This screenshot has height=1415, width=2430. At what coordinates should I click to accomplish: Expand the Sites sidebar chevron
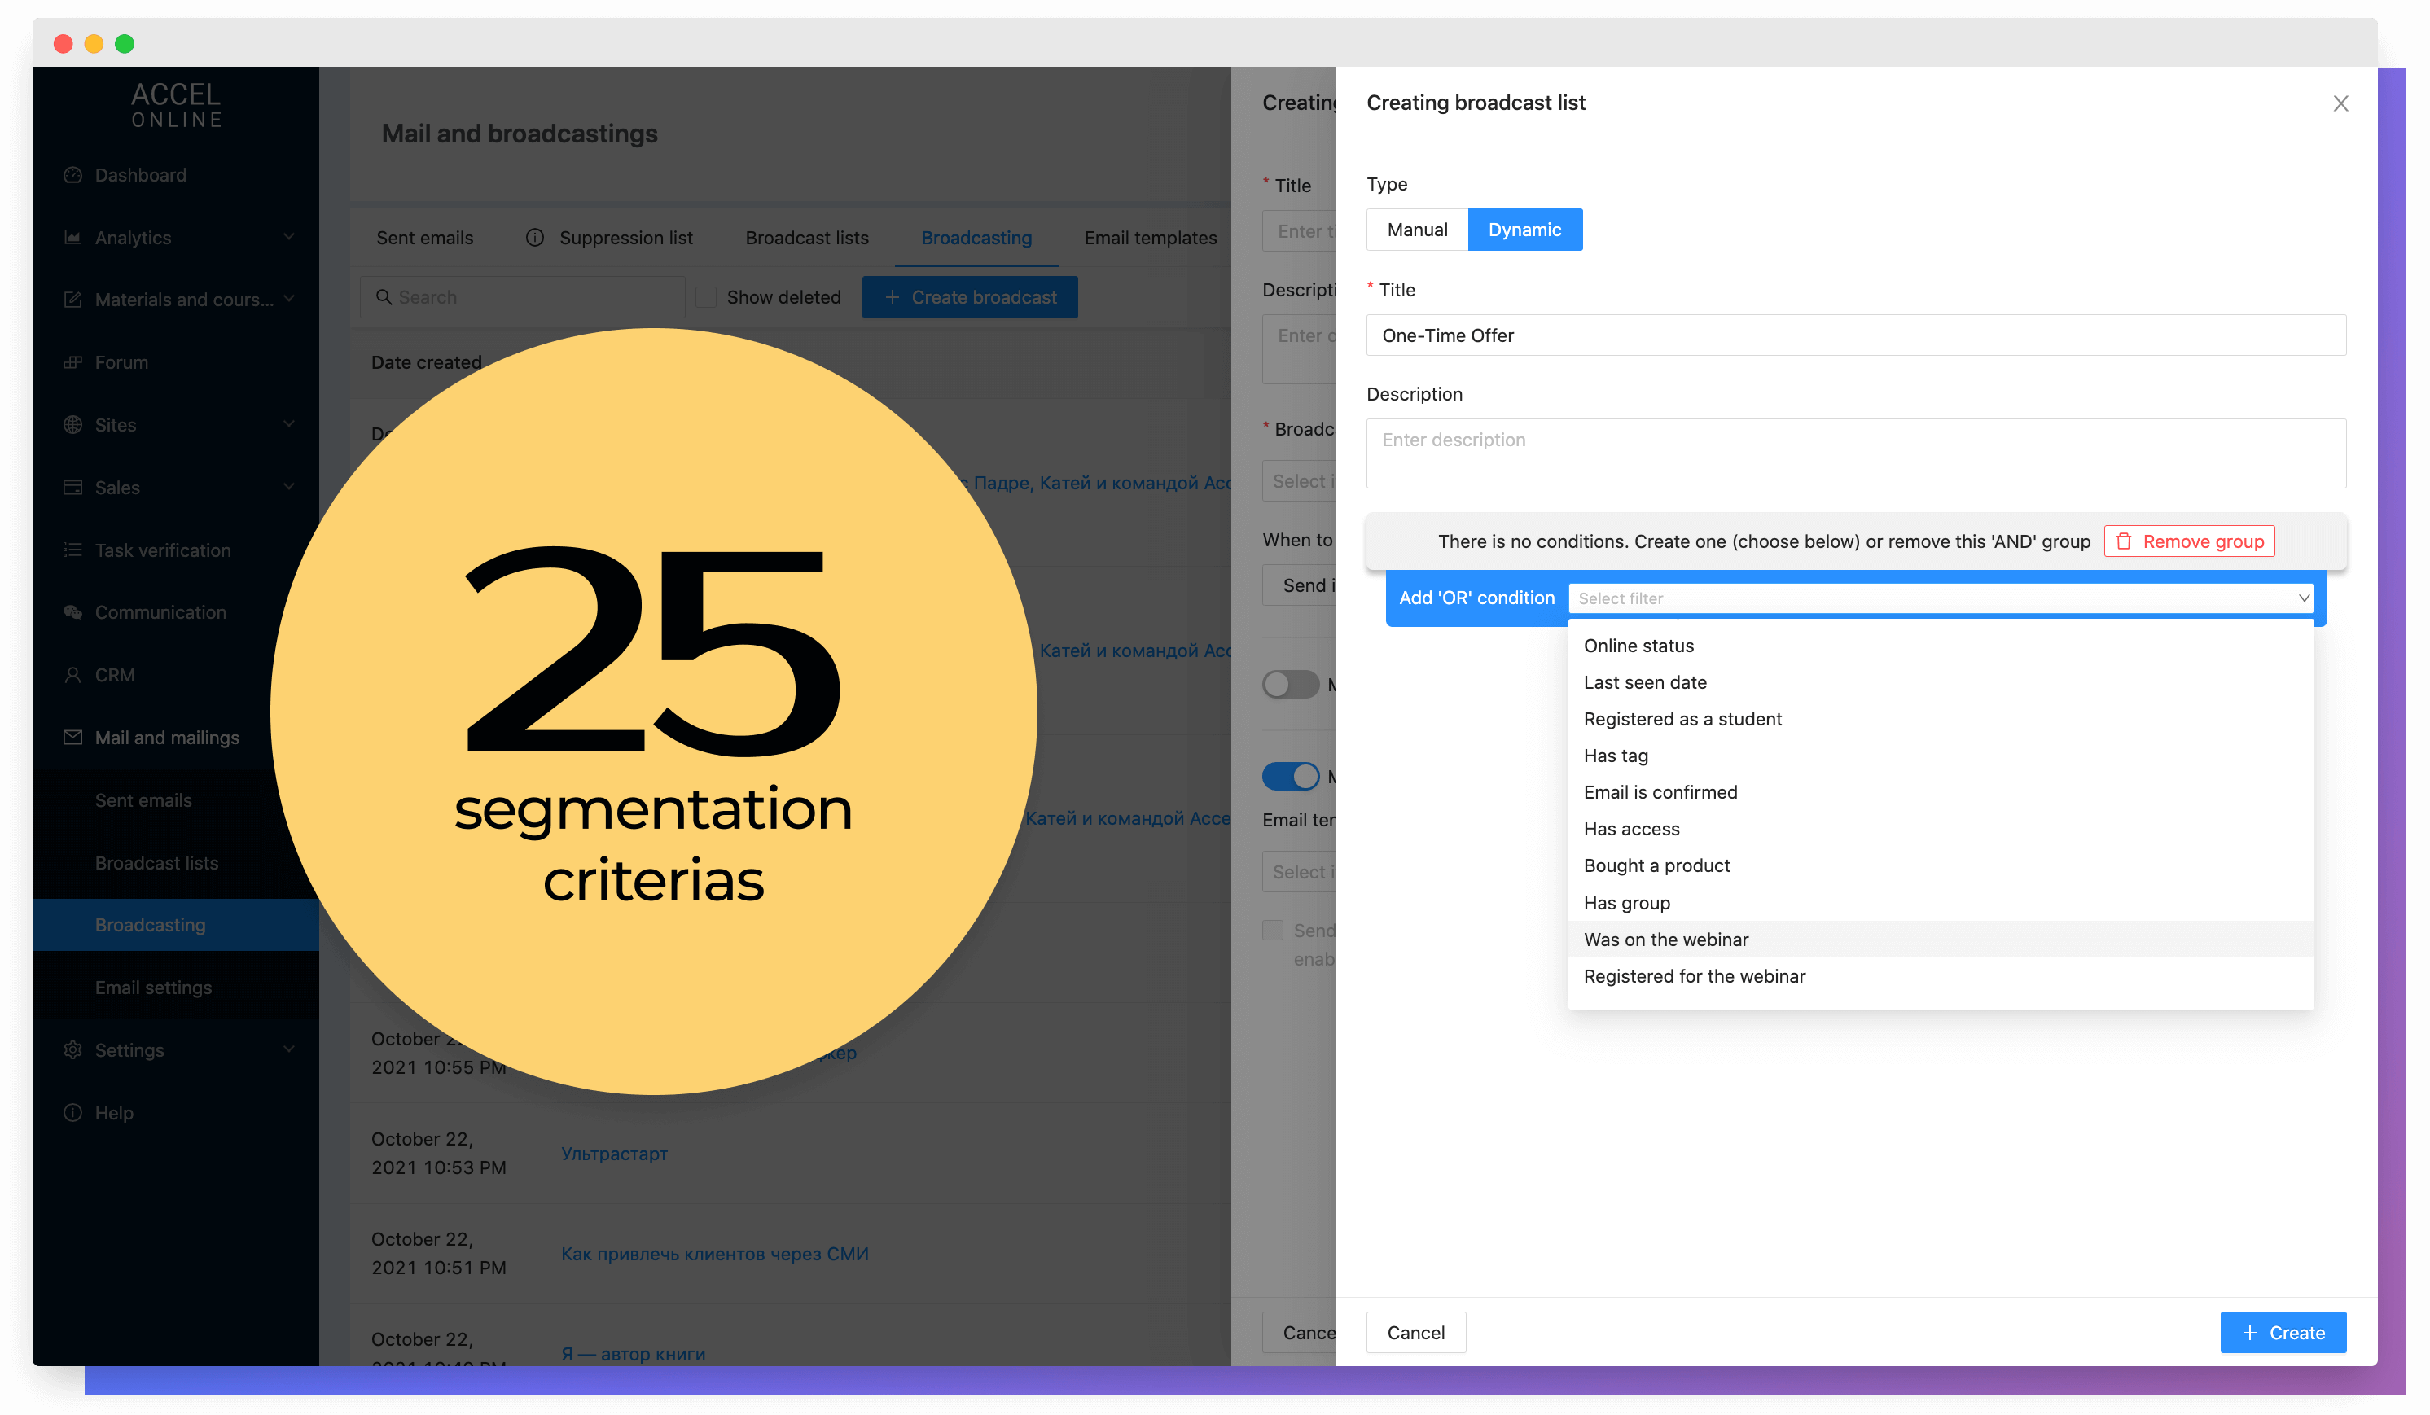tap(288, 424)
